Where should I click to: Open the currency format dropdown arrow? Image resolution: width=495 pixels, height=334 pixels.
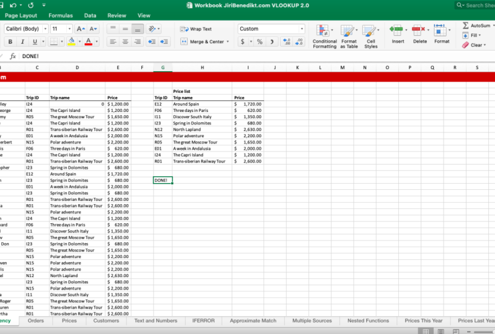tap(251, 41)
